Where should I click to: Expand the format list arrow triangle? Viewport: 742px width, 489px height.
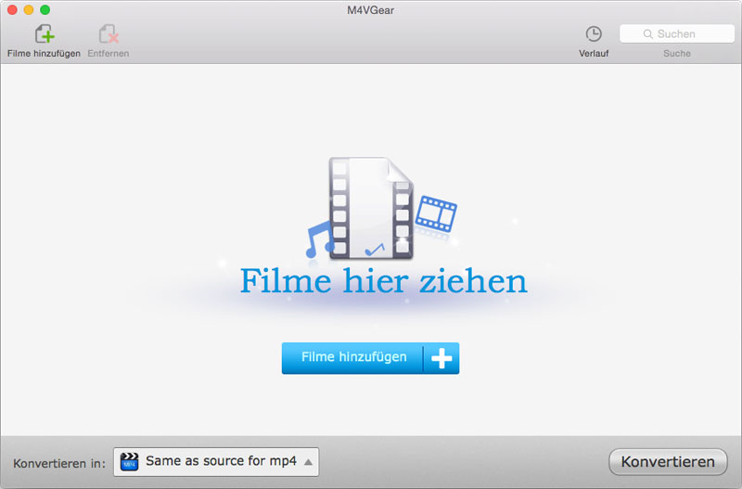click(x=308, y=462)
